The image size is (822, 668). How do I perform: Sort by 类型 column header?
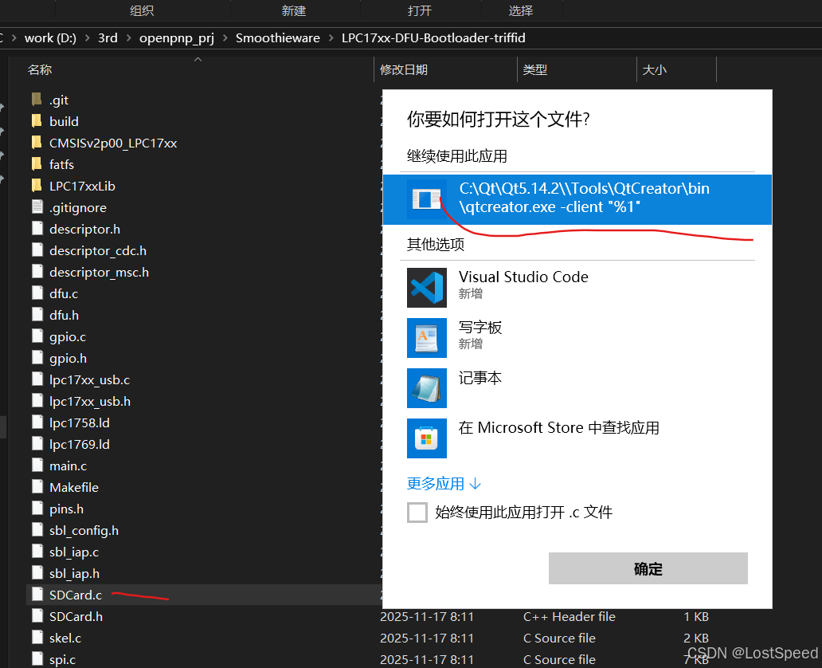(x=535, y=70)
